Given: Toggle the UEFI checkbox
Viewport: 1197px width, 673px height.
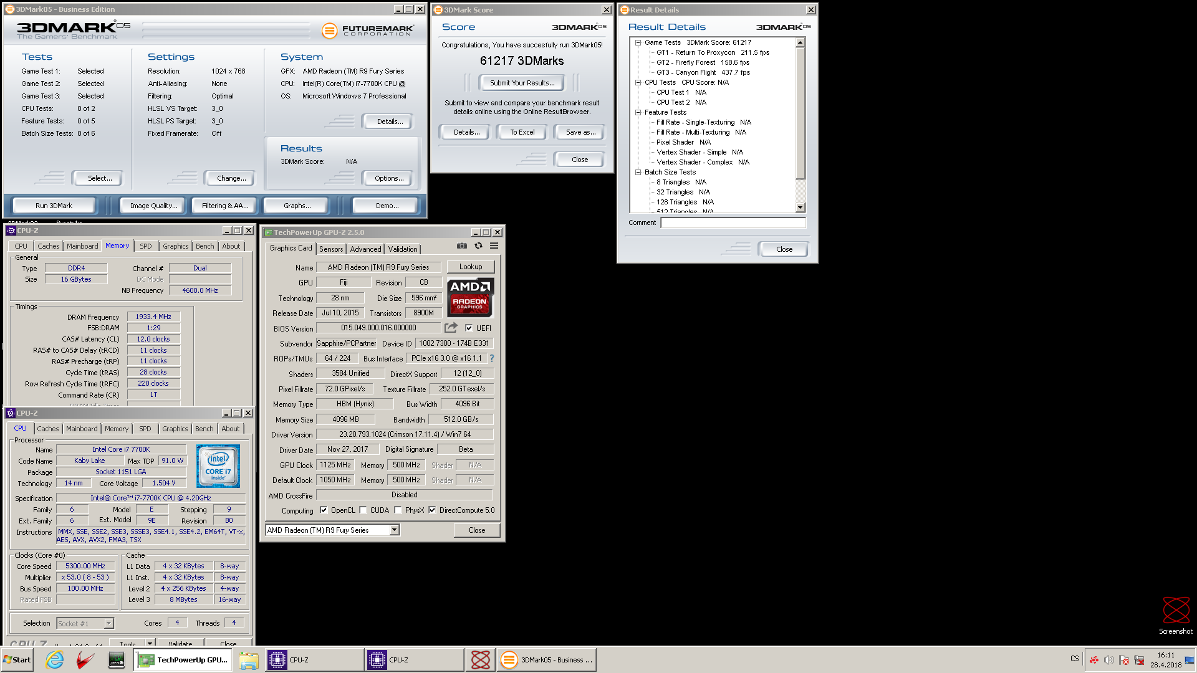Looking at the screenshot, I should click(469, 328).
